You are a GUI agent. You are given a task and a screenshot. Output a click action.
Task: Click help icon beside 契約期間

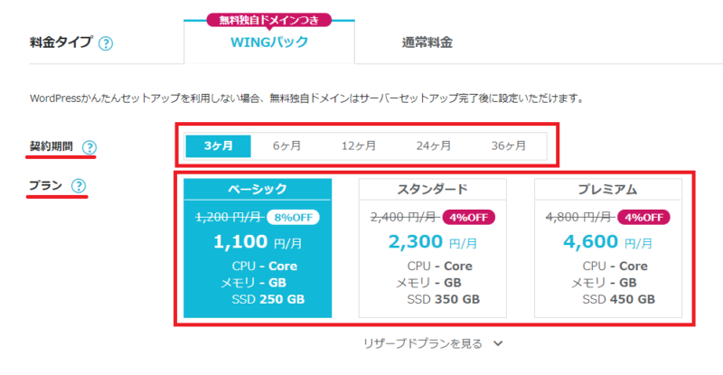click(x=89, y=147)
